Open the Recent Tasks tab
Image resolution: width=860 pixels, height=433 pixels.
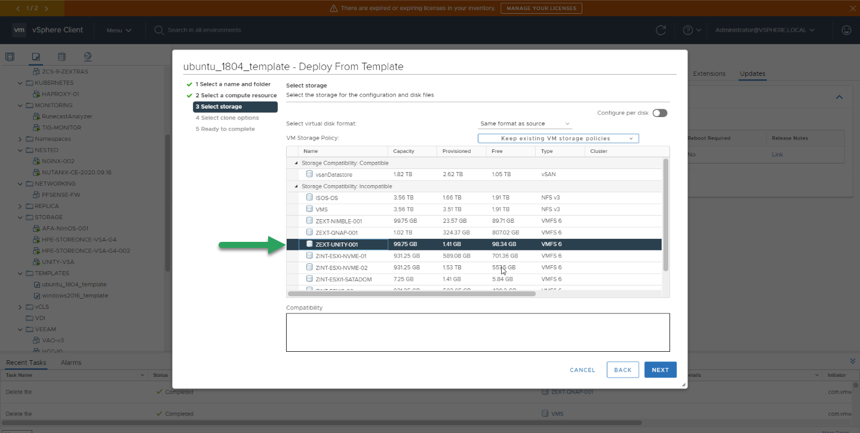[26, 363]
